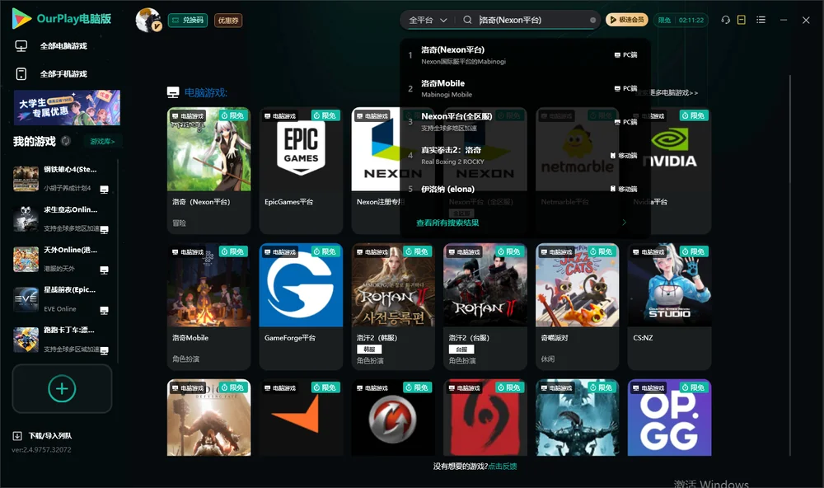
Task: Click the monitor icon beside 全部电脑游戏
Action: pyautogui.click(x=21, y=46)
